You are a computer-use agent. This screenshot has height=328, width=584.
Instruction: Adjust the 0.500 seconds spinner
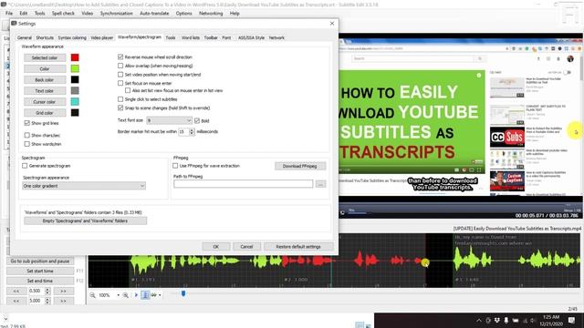[47, 291]
